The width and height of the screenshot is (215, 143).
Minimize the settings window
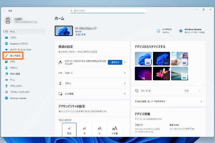point(196,10)
